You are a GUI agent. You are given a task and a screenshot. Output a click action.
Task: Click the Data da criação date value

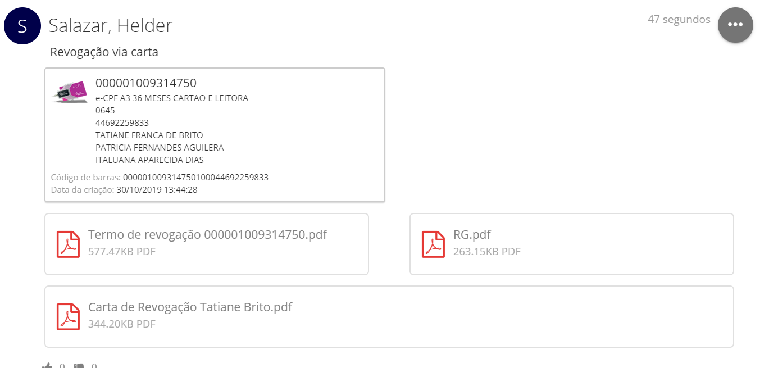tap(157, 190)
